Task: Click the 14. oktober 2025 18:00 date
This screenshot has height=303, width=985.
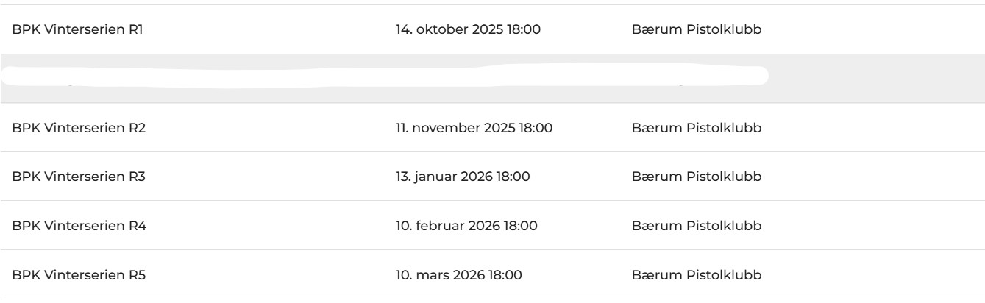Action: click(470, 30)
